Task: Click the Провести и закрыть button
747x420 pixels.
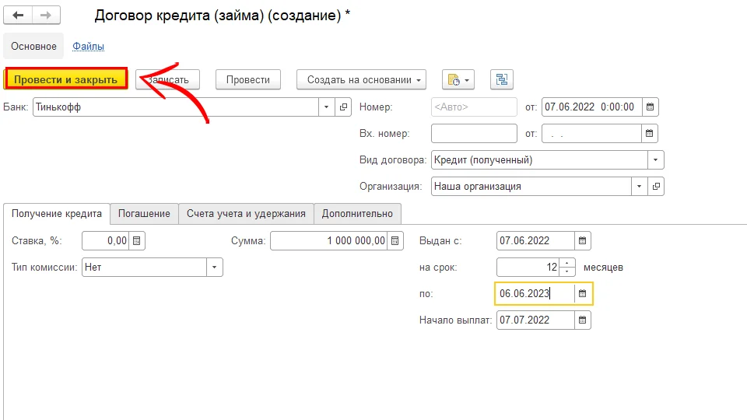Action: [x=65, y=79]
